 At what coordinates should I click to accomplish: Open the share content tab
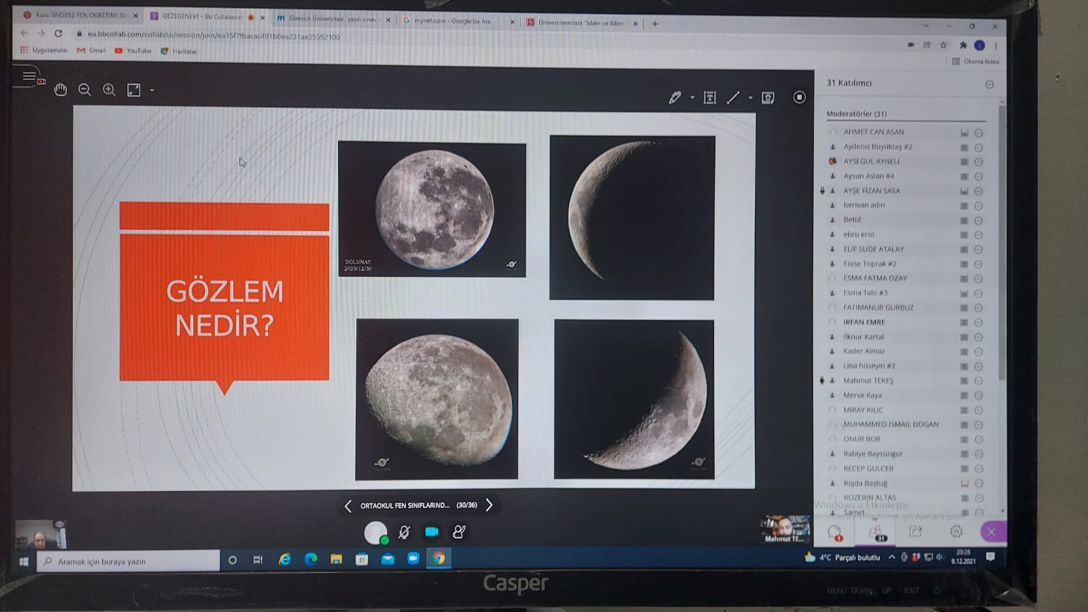916,532
